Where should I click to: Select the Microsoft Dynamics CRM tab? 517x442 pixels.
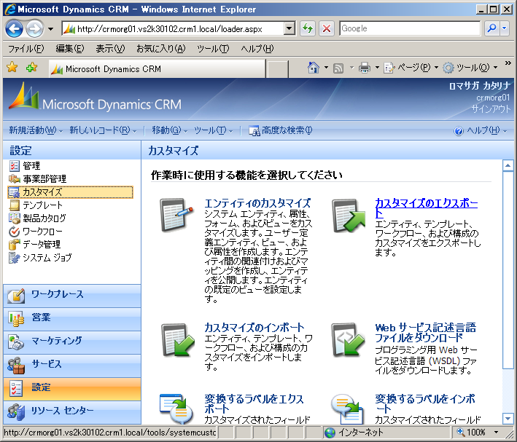[x=158, y=69]
